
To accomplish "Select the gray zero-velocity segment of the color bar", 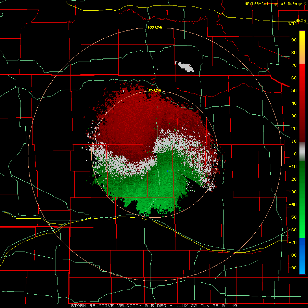I will (302, 152).
